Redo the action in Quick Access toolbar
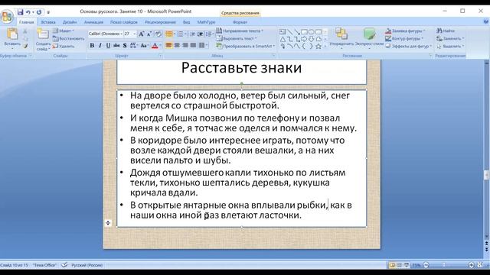Screen dimensions: 490x275 click(39, 12)
